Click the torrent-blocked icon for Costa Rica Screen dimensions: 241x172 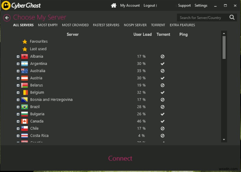click(x=162, y=136)
